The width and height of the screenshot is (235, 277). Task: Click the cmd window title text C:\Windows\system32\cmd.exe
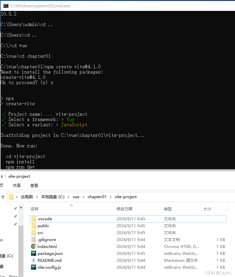(x=40, y=6)
